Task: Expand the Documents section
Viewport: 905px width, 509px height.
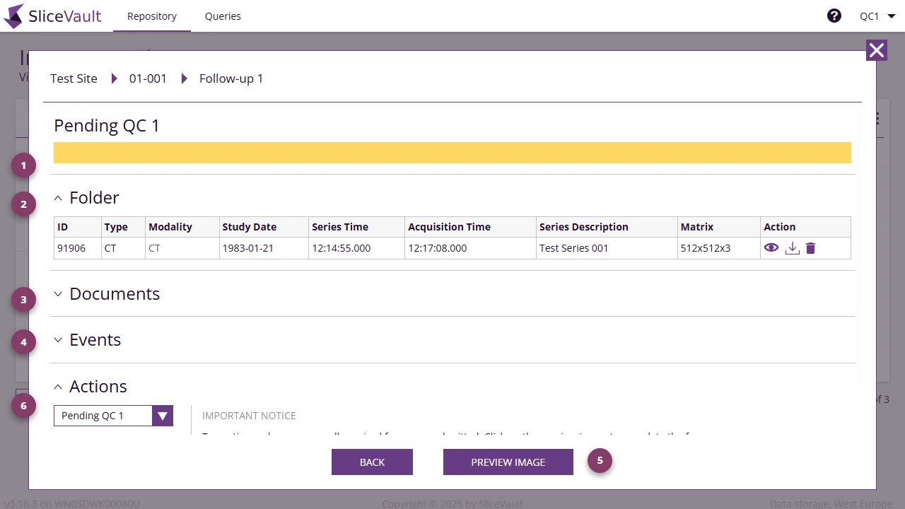Action: coord(58,294)
